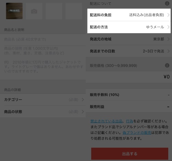The width and height of the screenshot is (172, 161).
Task: Change 2~3日で発送 shipping days
Action: (153, 51)
